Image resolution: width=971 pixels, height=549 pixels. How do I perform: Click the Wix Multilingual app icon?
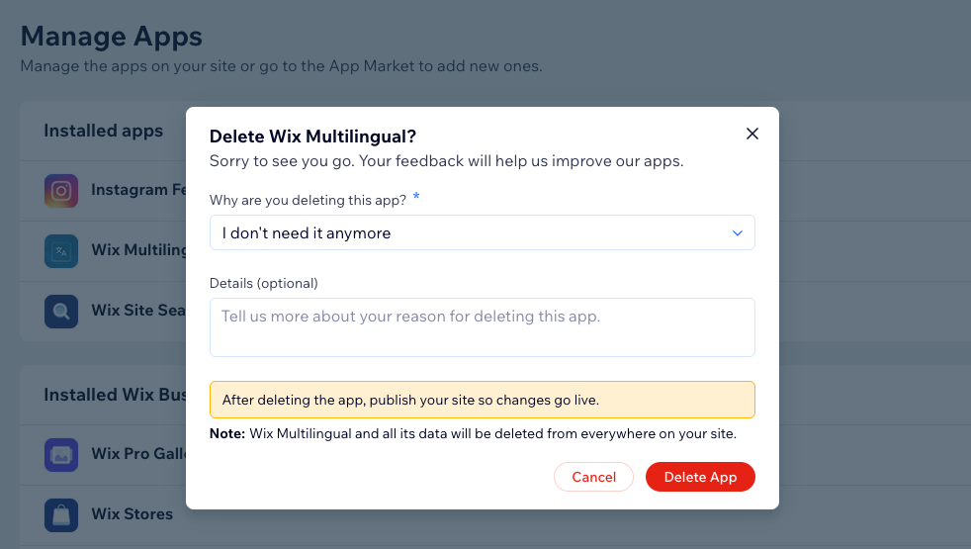[61, 251]
